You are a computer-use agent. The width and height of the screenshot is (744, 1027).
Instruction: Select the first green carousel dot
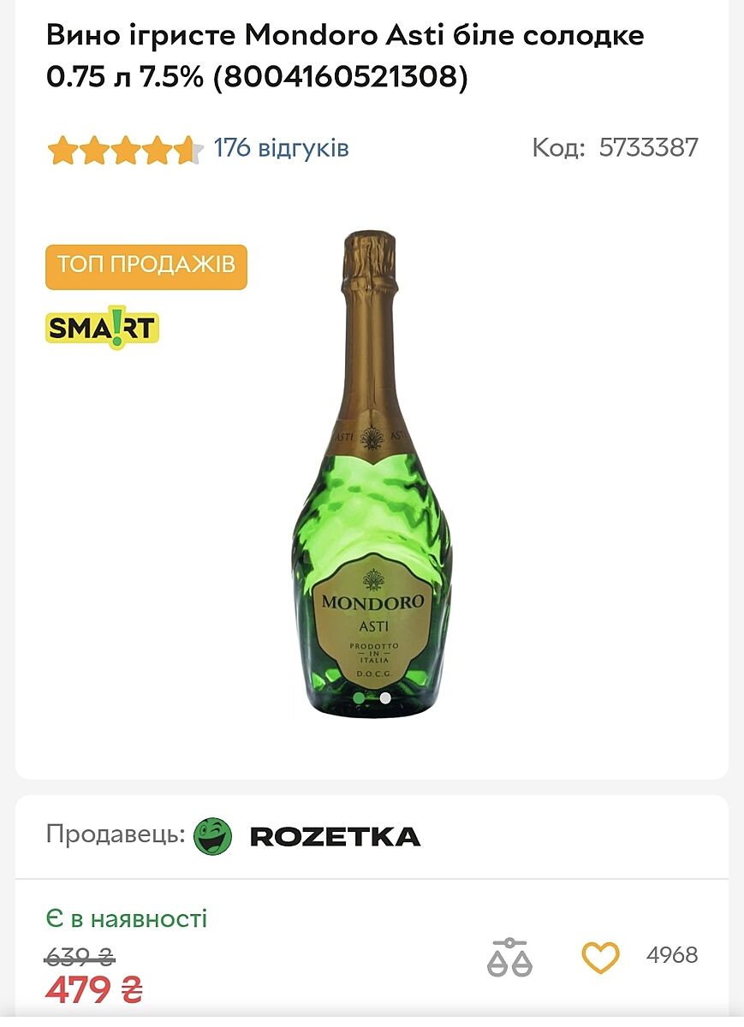[x=360, y=698]
